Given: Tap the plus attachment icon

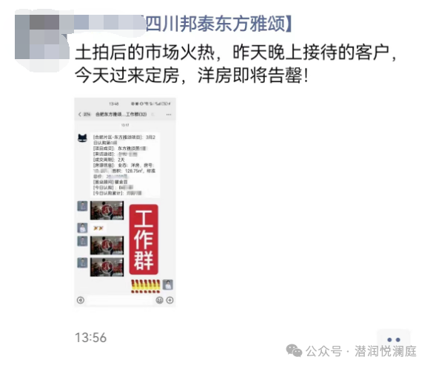Looking at the screenshot, I should [x=170, y=300].
